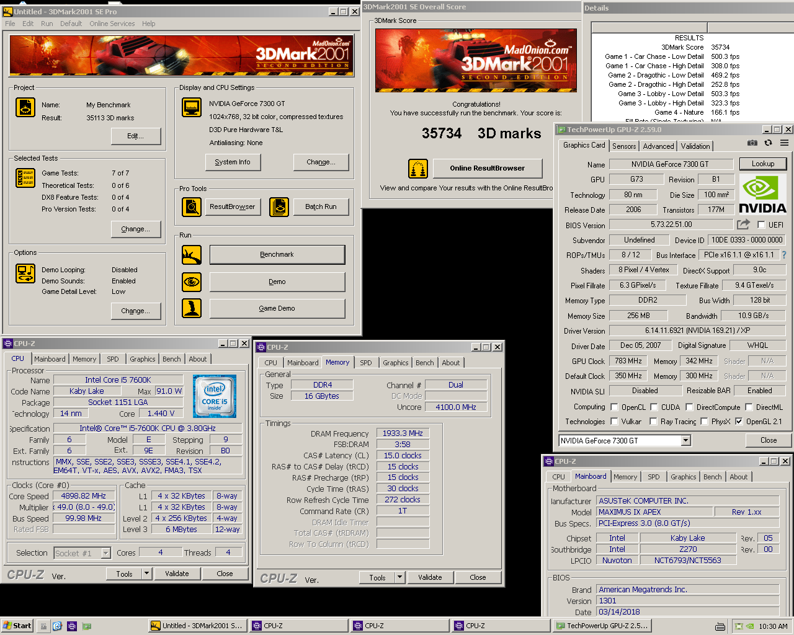Screen dimensions: 794x635
Task: Click the Game Demo button
Action: 277,308
